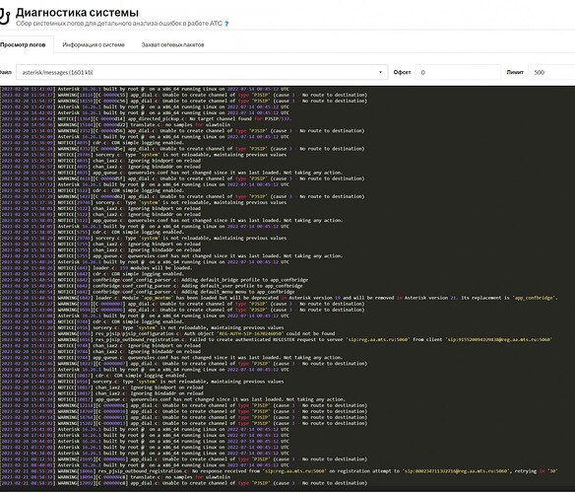Select the loader.c 159 modules will be loaded line
Viewport: 575px width, 493px height.
96,268
